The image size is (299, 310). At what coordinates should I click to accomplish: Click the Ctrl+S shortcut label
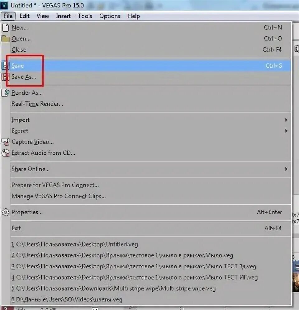pyautogui.click(x=274, y=66)
